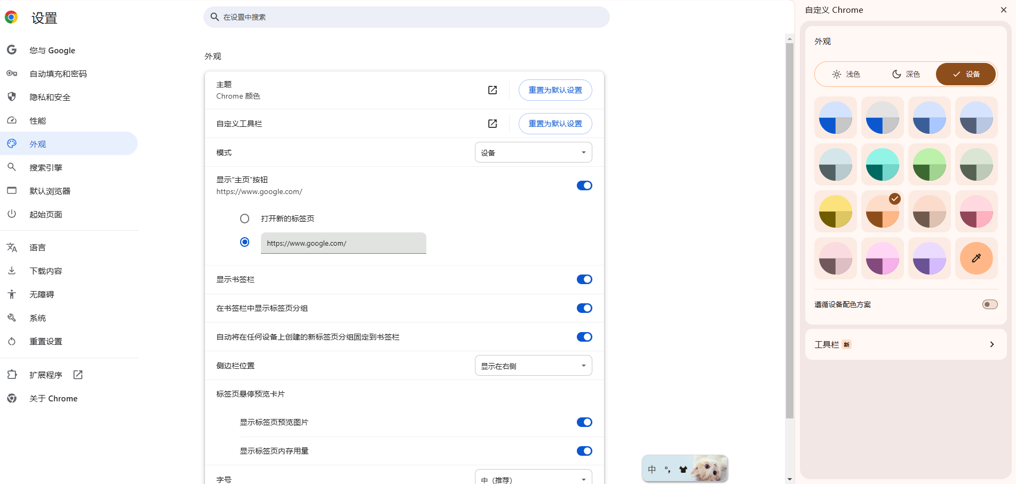Reset 自定义工具栏 with 重置为默认设置 button
This screenshot has height=484, width=1016.
[555, 124]
